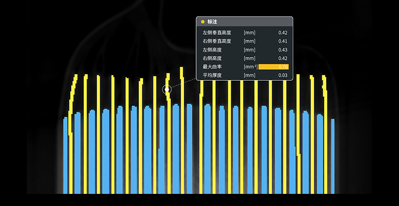Select the 左侧高度 row label
The width and height of the screenshot is (399, 206).
(x=212, y=50)
